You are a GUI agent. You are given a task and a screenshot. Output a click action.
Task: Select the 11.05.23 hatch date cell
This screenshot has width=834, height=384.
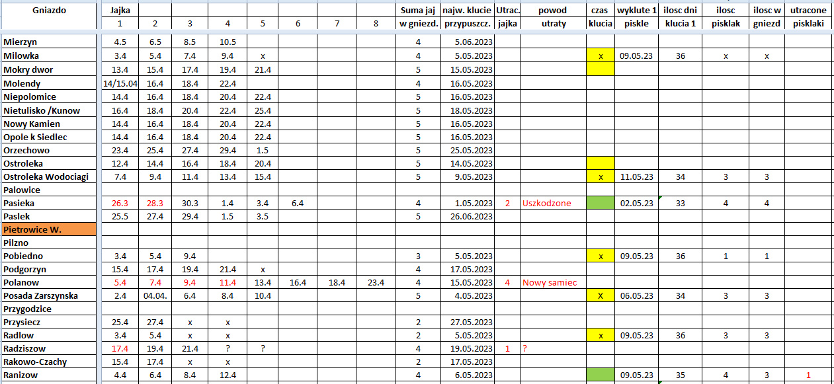[636, 176]
